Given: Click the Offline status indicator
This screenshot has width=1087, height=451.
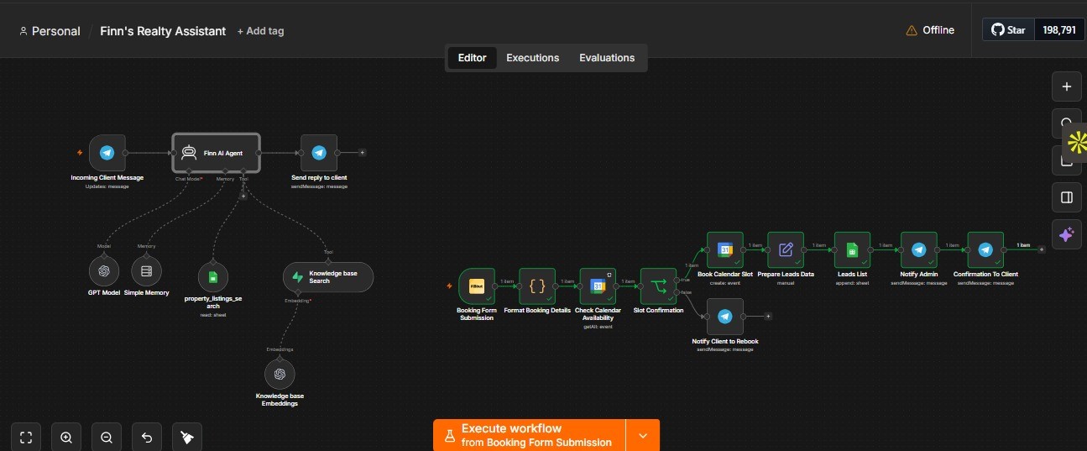Looking at the screenshot, I should click(x=930, y=30).
